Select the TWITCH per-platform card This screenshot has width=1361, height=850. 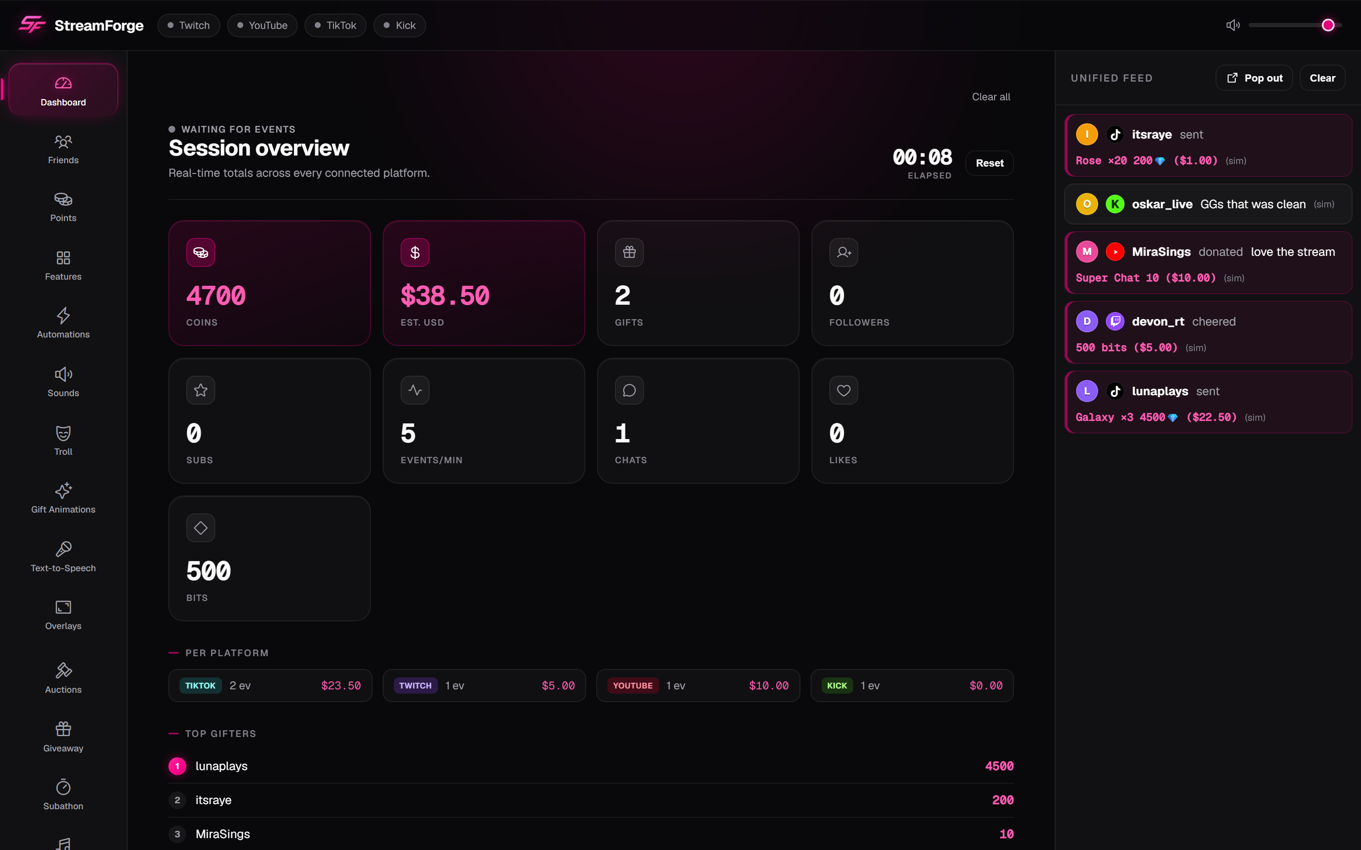tap(484, 685)
